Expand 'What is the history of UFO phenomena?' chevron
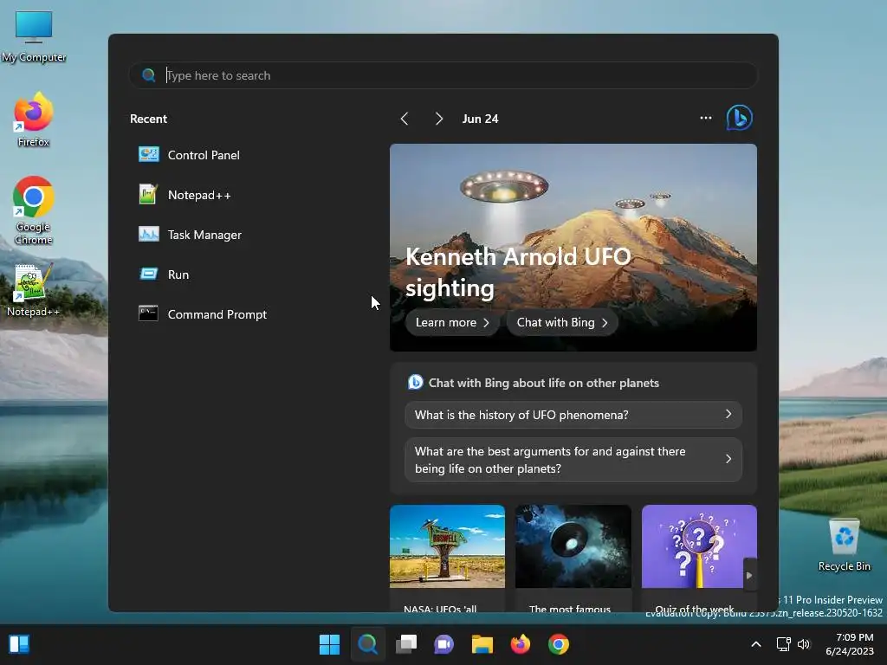This screenshot has height=665, width=887. tap(728, 415)
